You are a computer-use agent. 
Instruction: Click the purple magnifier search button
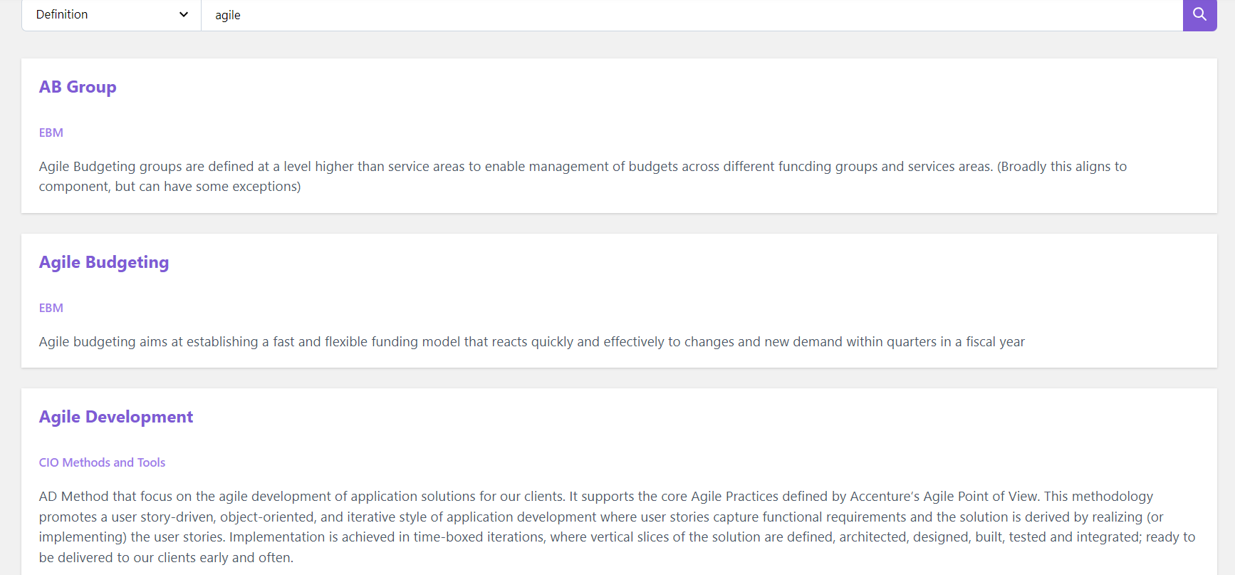1199,14
